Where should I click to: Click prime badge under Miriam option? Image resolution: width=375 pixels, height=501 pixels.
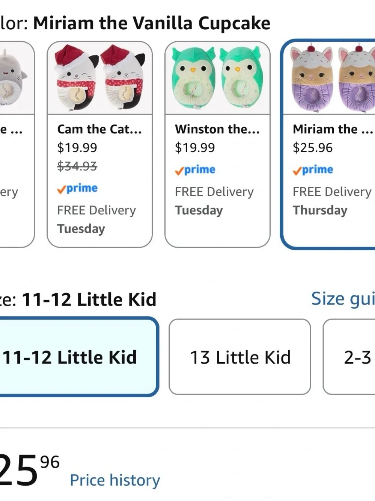tap(313, 170)
